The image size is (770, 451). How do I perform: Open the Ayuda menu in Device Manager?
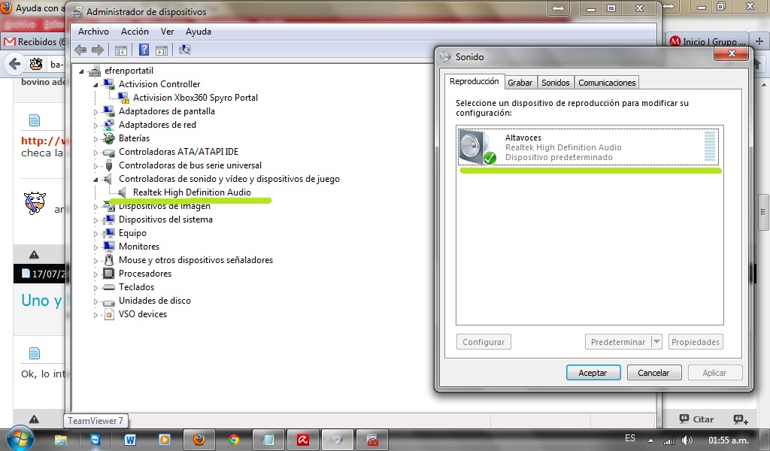point(199,32)
